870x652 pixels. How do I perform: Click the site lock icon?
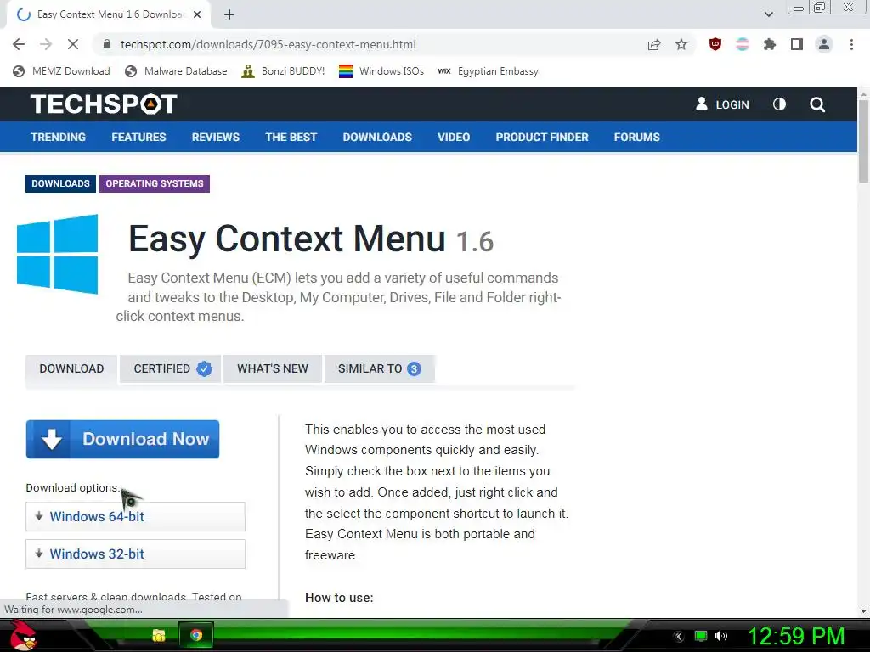[108, 44]
